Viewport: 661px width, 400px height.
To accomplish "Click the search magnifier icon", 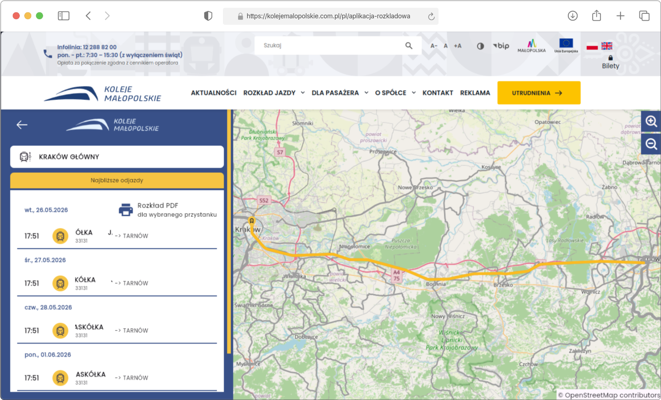I will click(409, 45).
